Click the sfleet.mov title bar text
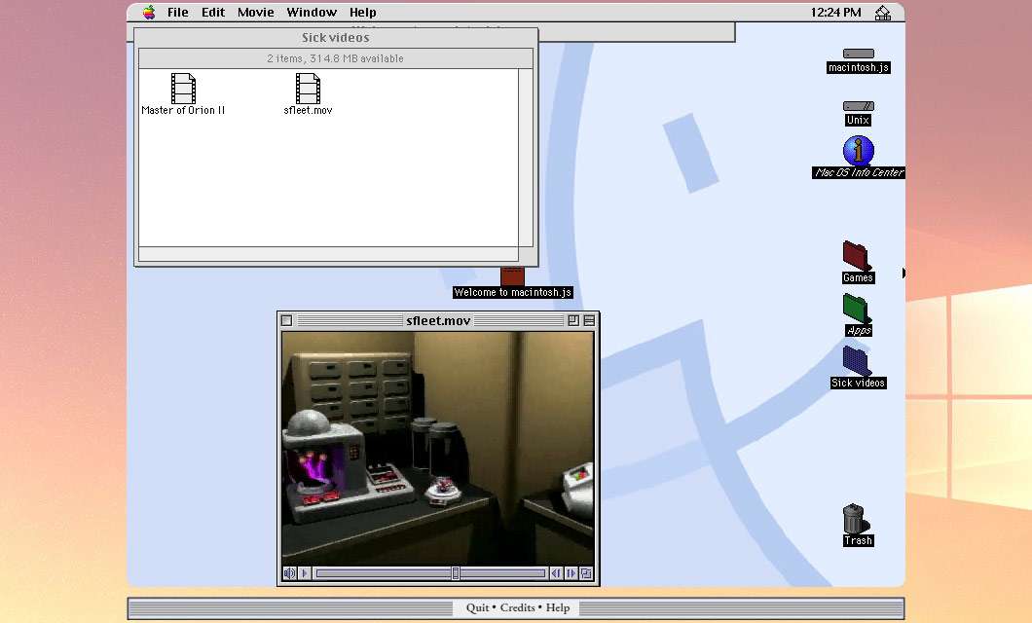 click(x=438, y=320)
